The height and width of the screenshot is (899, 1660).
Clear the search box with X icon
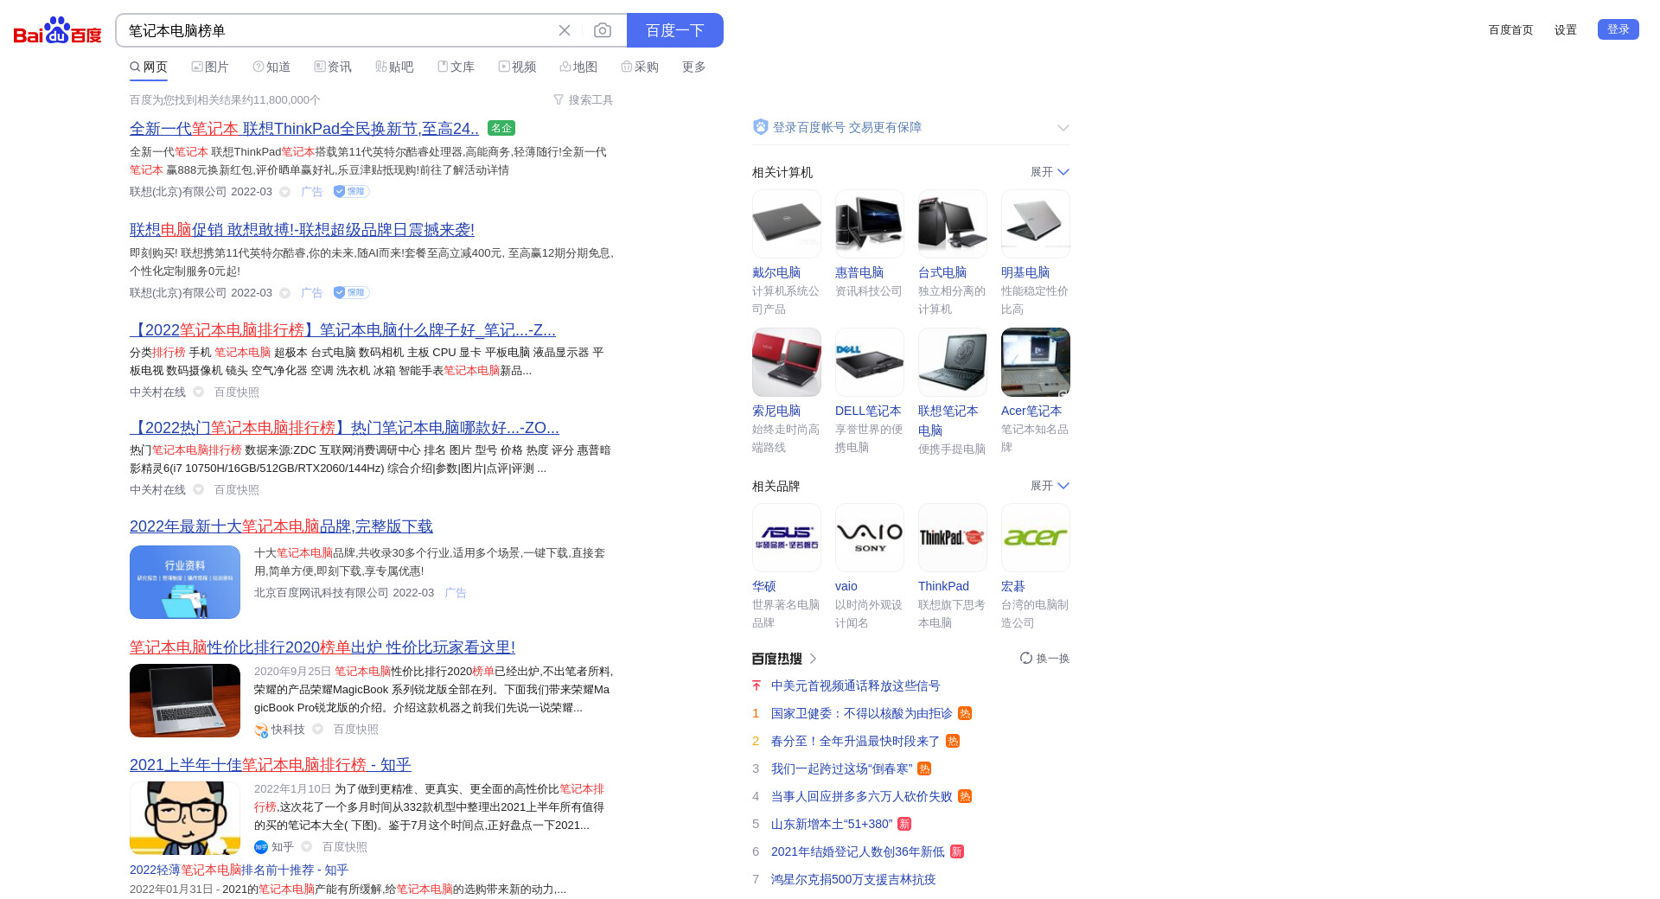point(565,30)
